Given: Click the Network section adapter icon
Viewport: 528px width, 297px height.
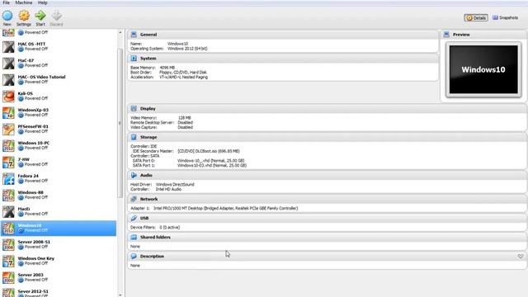Looking at the screenshot, I should 134,199.
